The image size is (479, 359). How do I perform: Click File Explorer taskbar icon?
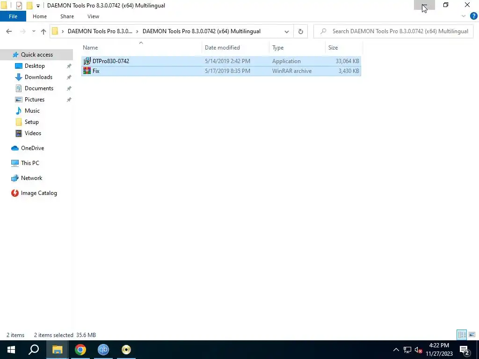(x=57, y=350)
